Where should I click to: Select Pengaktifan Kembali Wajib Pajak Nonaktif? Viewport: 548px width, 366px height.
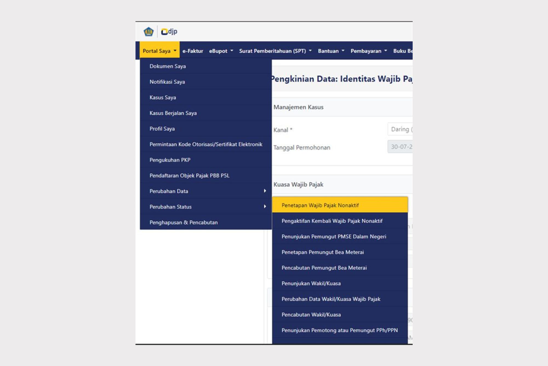[x=340, y=221]
